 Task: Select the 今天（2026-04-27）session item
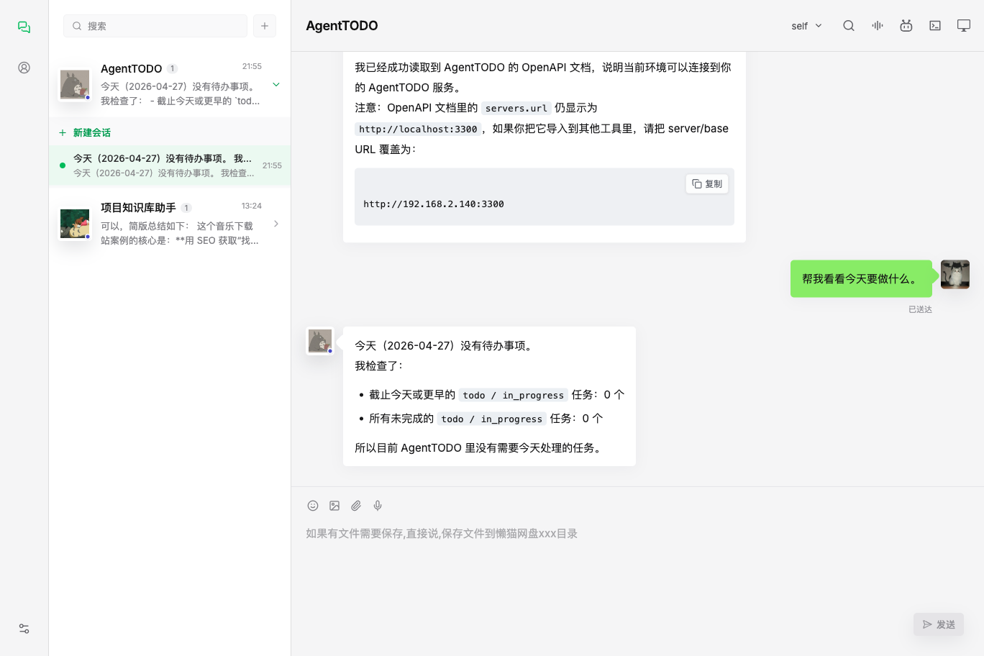(x=170, y=165)
